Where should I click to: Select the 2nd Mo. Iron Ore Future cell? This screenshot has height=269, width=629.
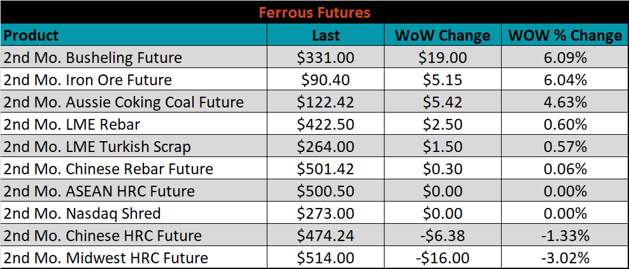point(134,79)
